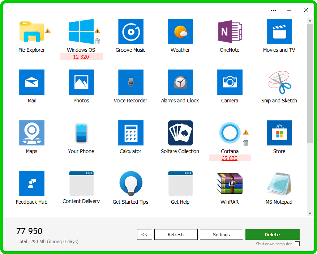Screen dimensions: 317x254
Task: Click the 'Total: 290 Mb (during 0 days)' text
Action: pyautogui.click(x=47, y=242)
